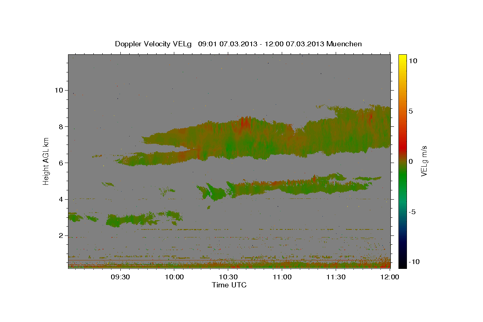Click the 09:30 time tick label

point(120,277)
